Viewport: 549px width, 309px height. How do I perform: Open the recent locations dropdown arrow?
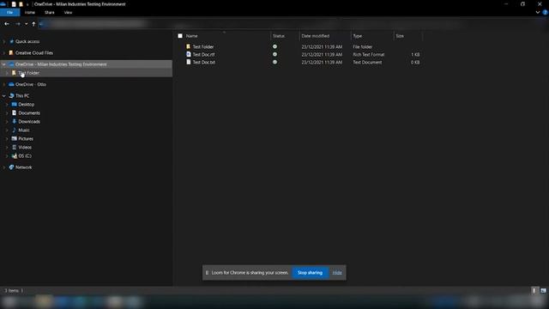27,24
